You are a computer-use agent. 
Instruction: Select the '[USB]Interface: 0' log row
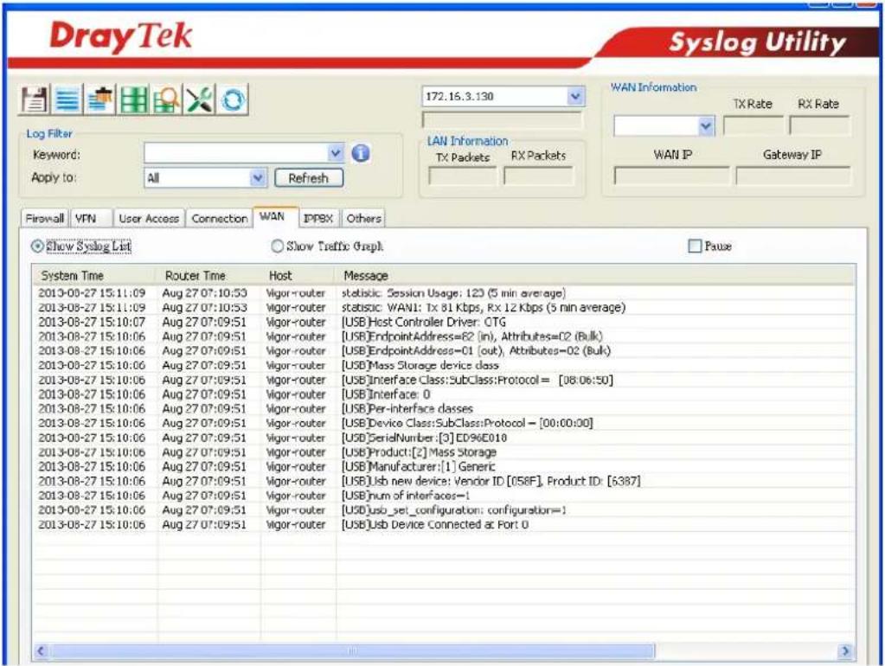(444, 394)
